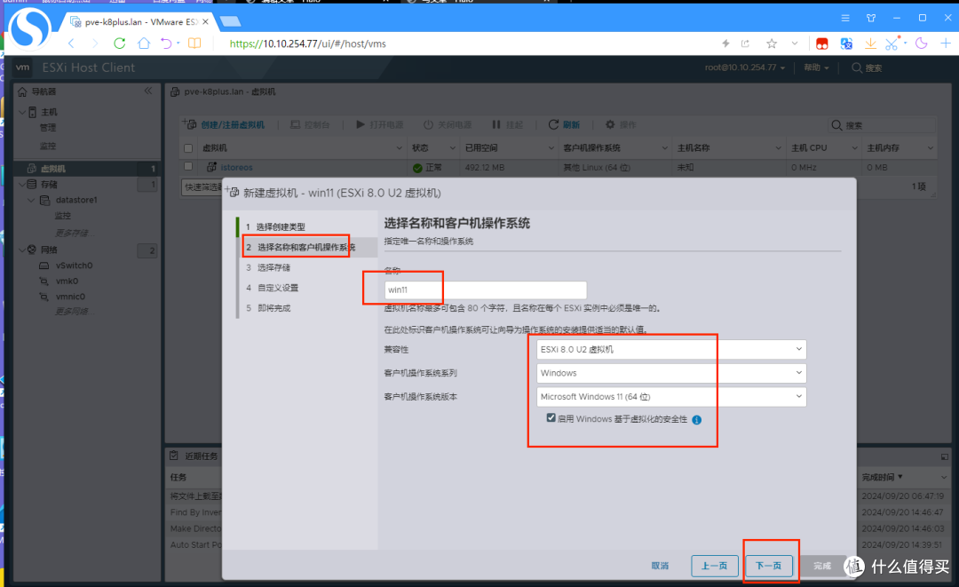Open the red extension icon
The width and height of the screenshot is (959, 587).
tap(822, 44)
